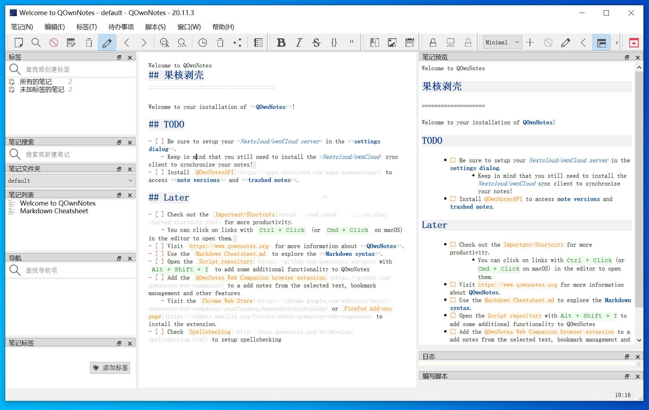This screenshot has height=410, width=649.
Task: Toggle bold formatting in the toolbar
Action: (281, 43)
